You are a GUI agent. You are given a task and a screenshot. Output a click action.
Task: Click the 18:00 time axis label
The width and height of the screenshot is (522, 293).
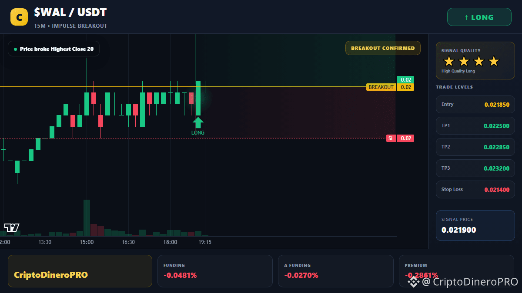[x=170, y=242]
